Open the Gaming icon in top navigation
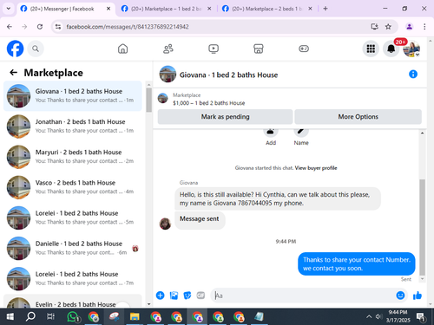The width and height of the screenshot is (434, 325). point(304,49)
